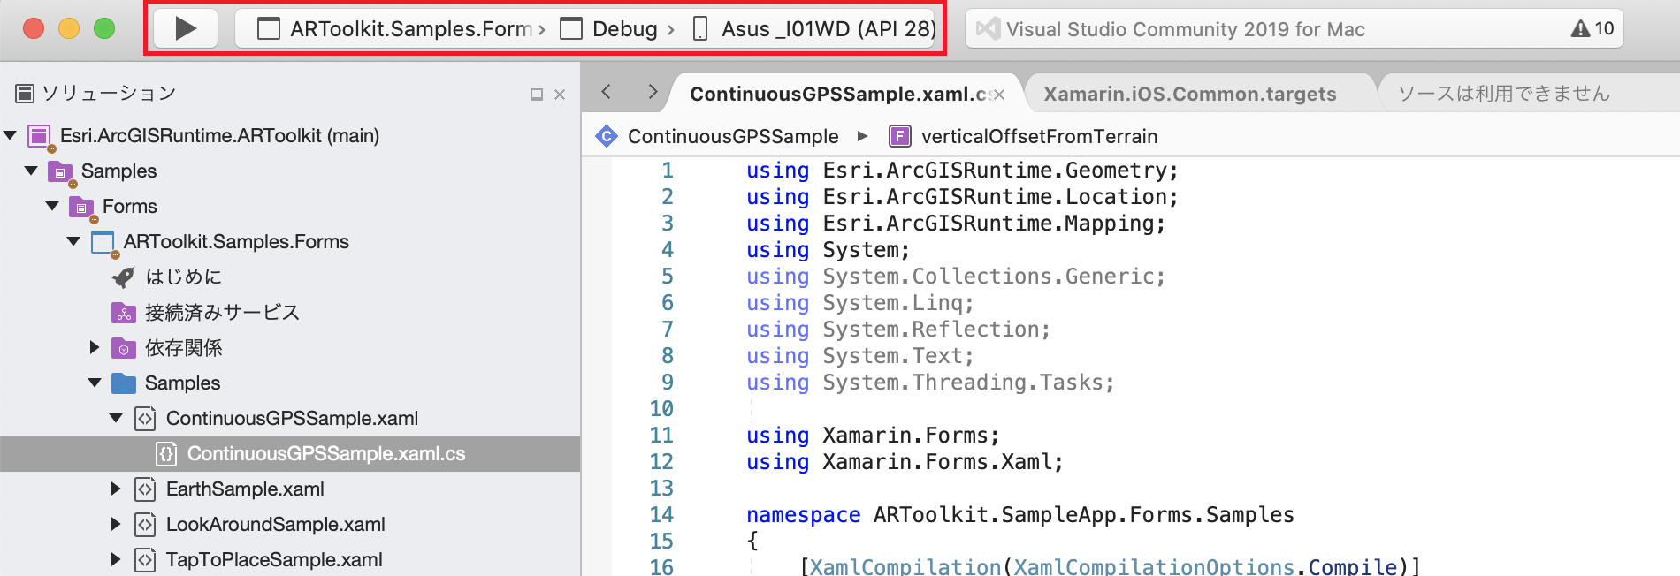Maximize the Solution pad with the square icon
The image size is (1680, 576).
pos(536,95)
